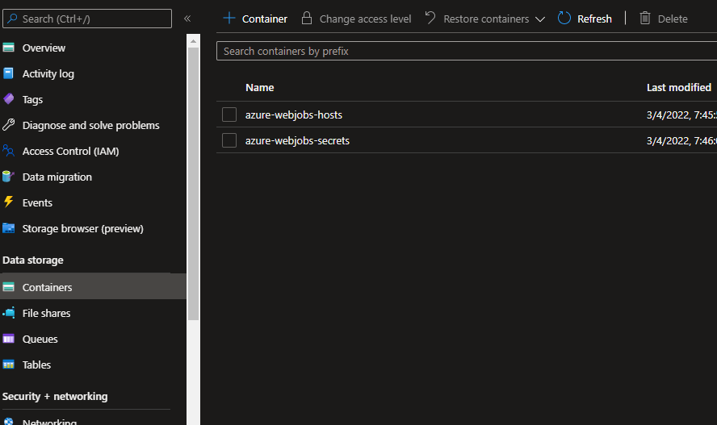Click the Data storage section heading

coord(33,260)
